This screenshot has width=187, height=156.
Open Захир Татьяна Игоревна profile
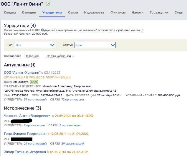tap(25, 152)
